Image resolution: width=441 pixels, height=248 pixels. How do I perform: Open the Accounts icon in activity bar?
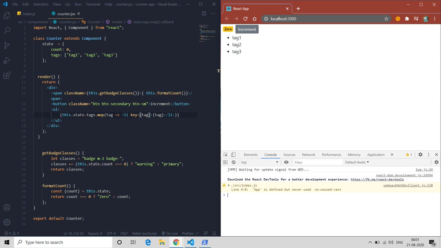coord(7,207)
